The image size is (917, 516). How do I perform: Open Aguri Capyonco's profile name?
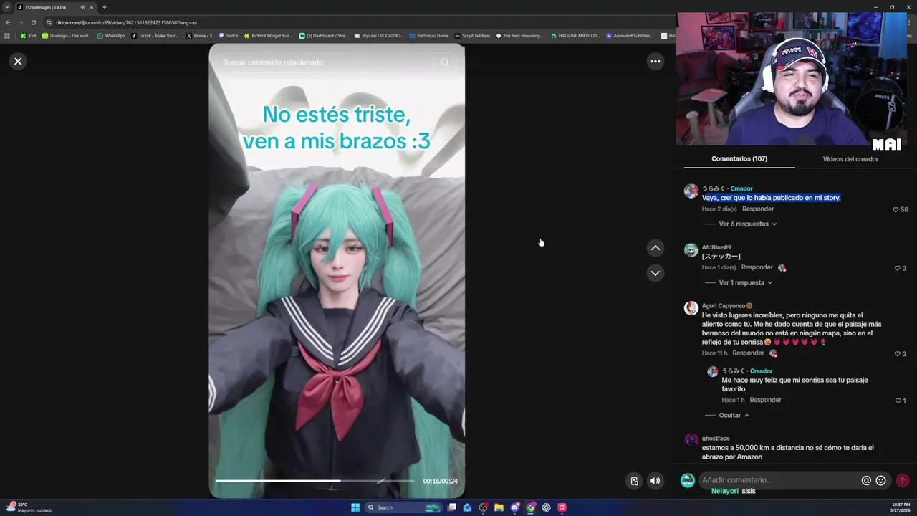click(724, 306)
